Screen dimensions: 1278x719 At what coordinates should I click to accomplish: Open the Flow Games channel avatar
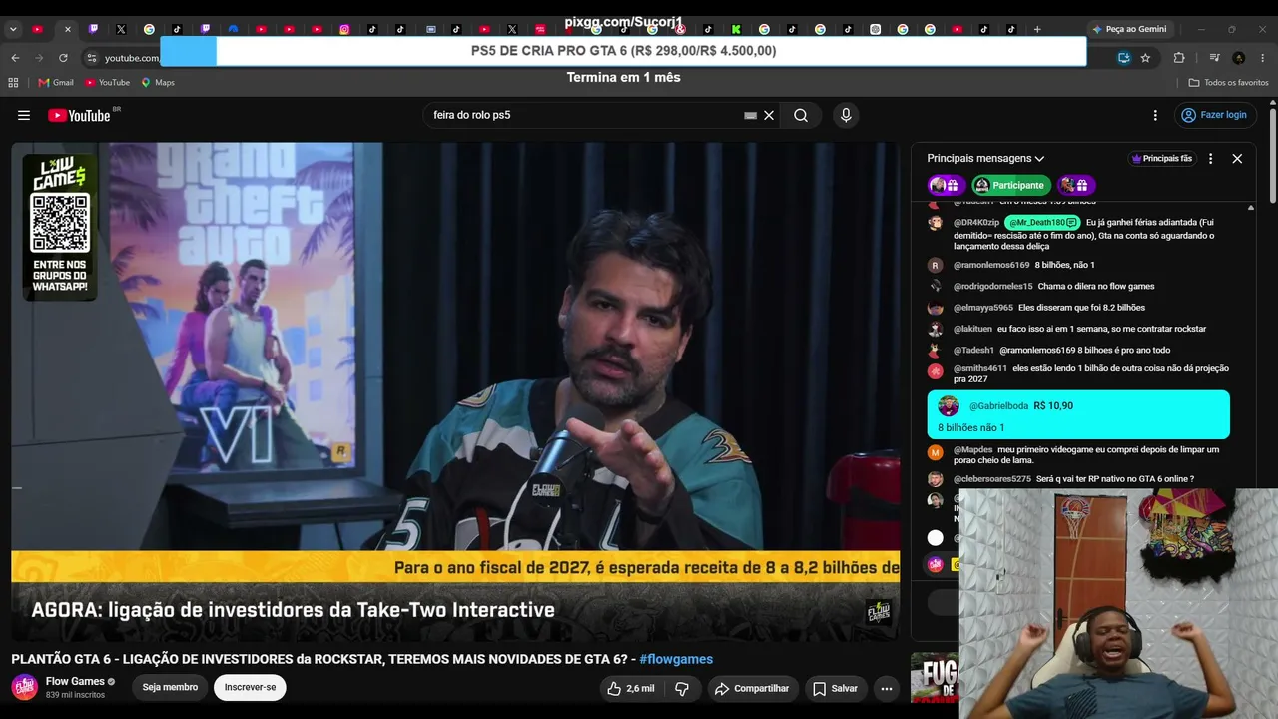[x=24, y=687]
